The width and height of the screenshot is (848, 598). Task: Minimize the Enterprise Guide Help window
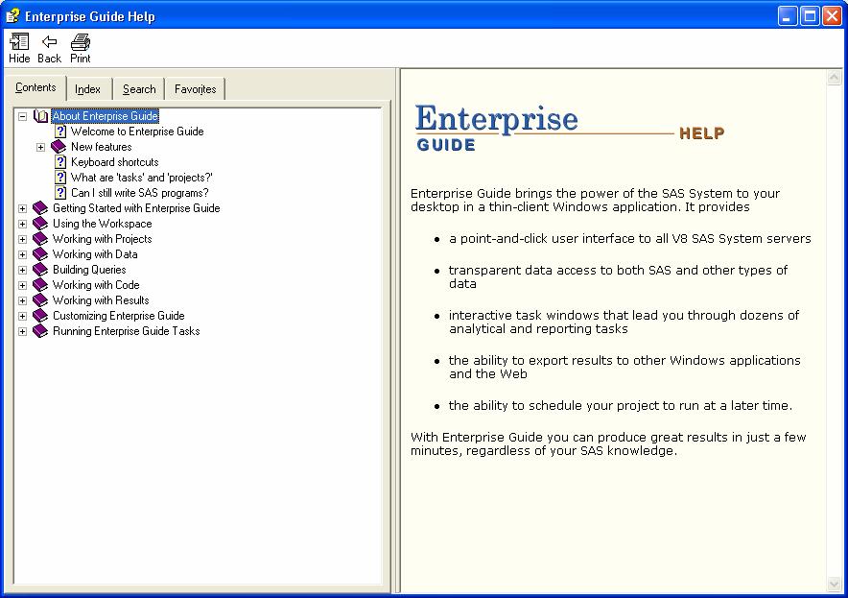point(788,16)
